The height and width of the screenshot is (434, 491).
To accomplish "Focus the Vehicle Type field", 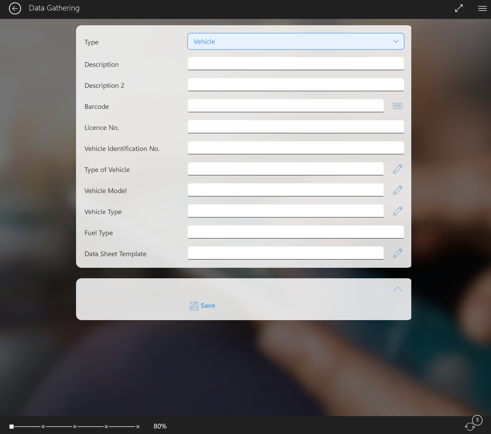I will tap(285, 211).
